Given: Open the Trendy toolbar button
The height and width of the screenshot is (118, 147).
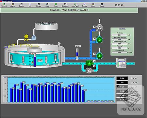Looking at the screenshot, I should (x=84, y=5).
